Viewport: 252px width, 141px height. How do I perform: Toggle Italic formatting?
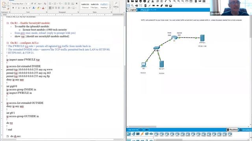16,8
